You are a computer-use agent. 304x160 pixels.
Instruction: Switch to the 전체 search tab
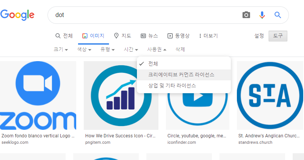pyautogui.click(x=64, y=36)
